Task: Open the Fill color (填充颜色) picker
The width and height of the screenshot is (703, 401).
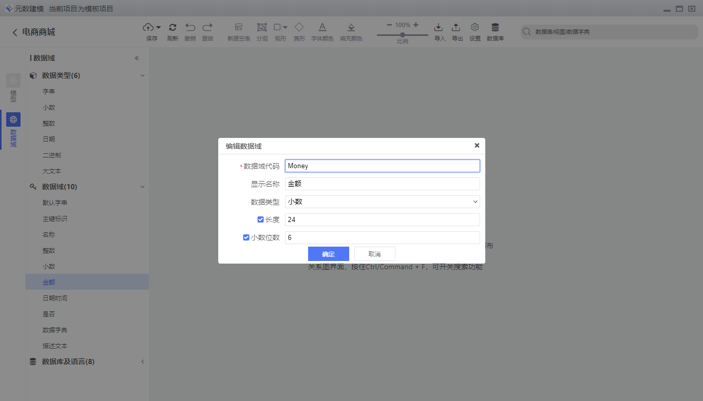Action: [351, 27]
